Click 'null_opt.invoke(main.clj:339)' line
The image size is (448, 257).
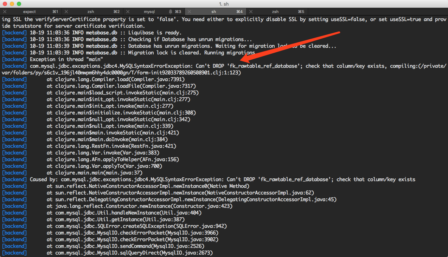click(88, 126)
